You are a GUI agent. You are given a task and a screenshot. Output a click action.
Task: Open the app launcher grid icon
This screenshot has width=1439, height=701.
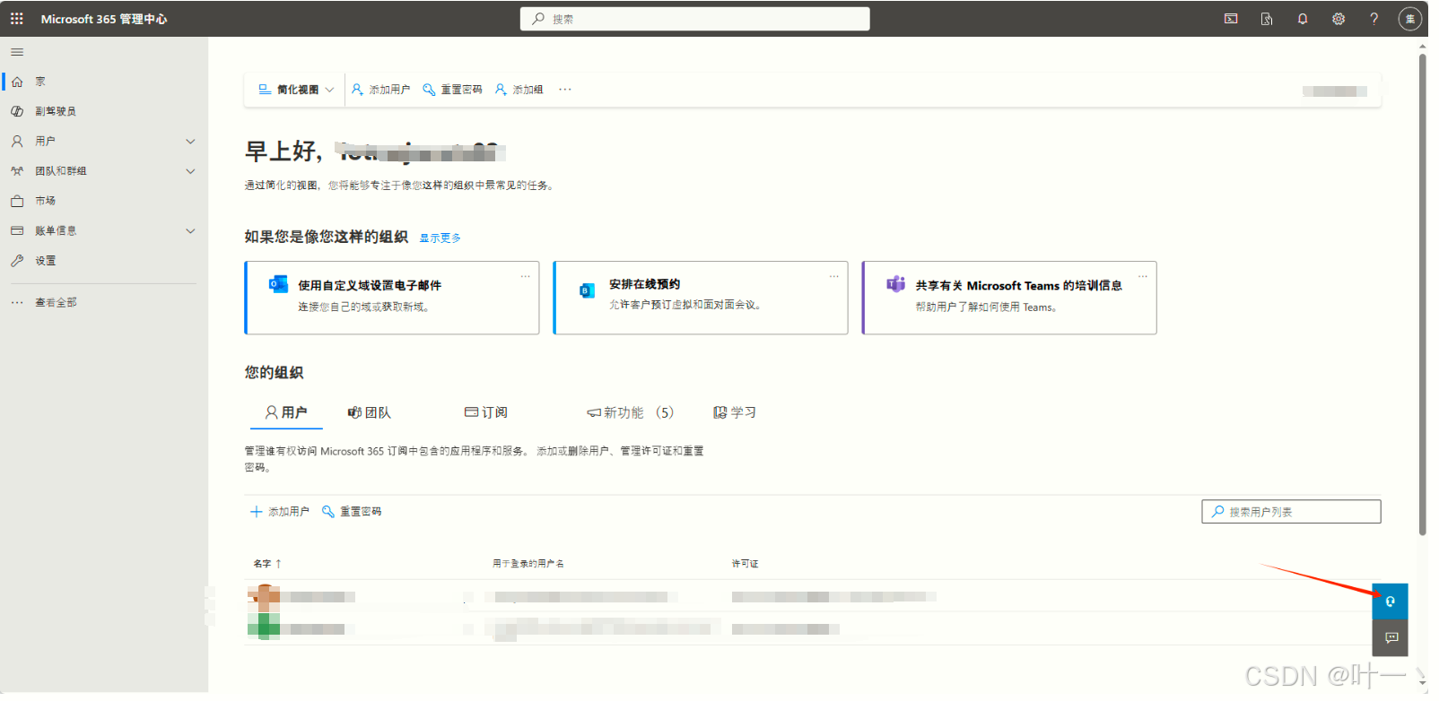click(x=17, y=19)
